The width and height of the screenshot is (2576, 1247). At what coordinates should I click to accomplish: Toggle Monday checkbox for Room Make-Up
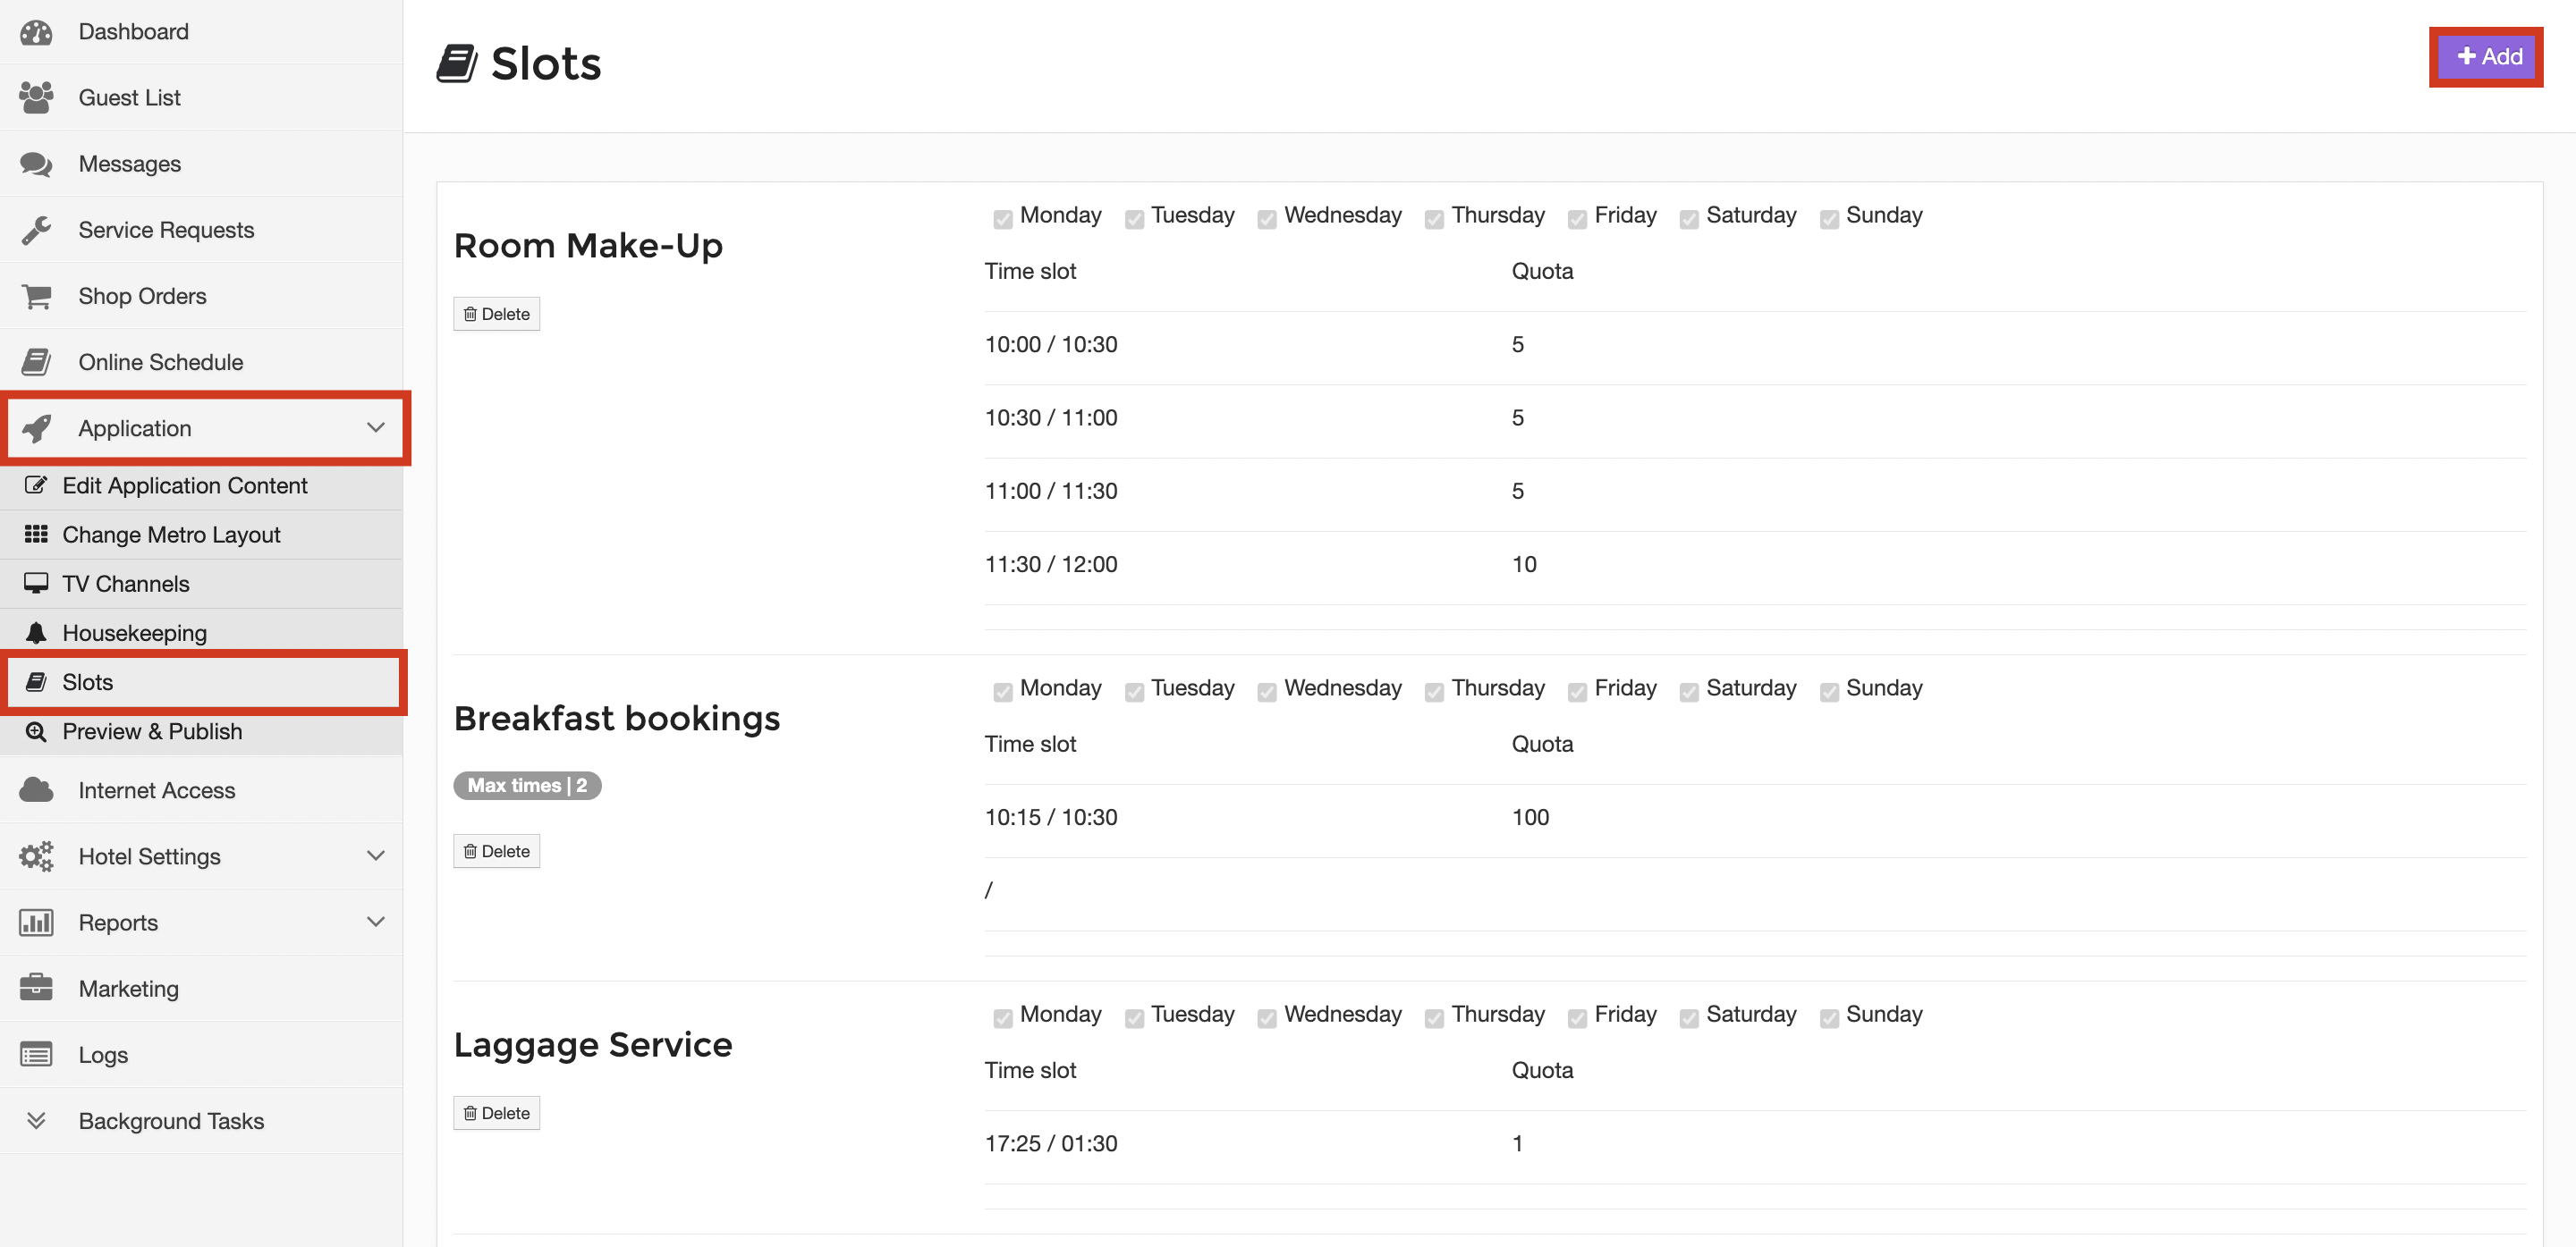[x=1002, y=219]
